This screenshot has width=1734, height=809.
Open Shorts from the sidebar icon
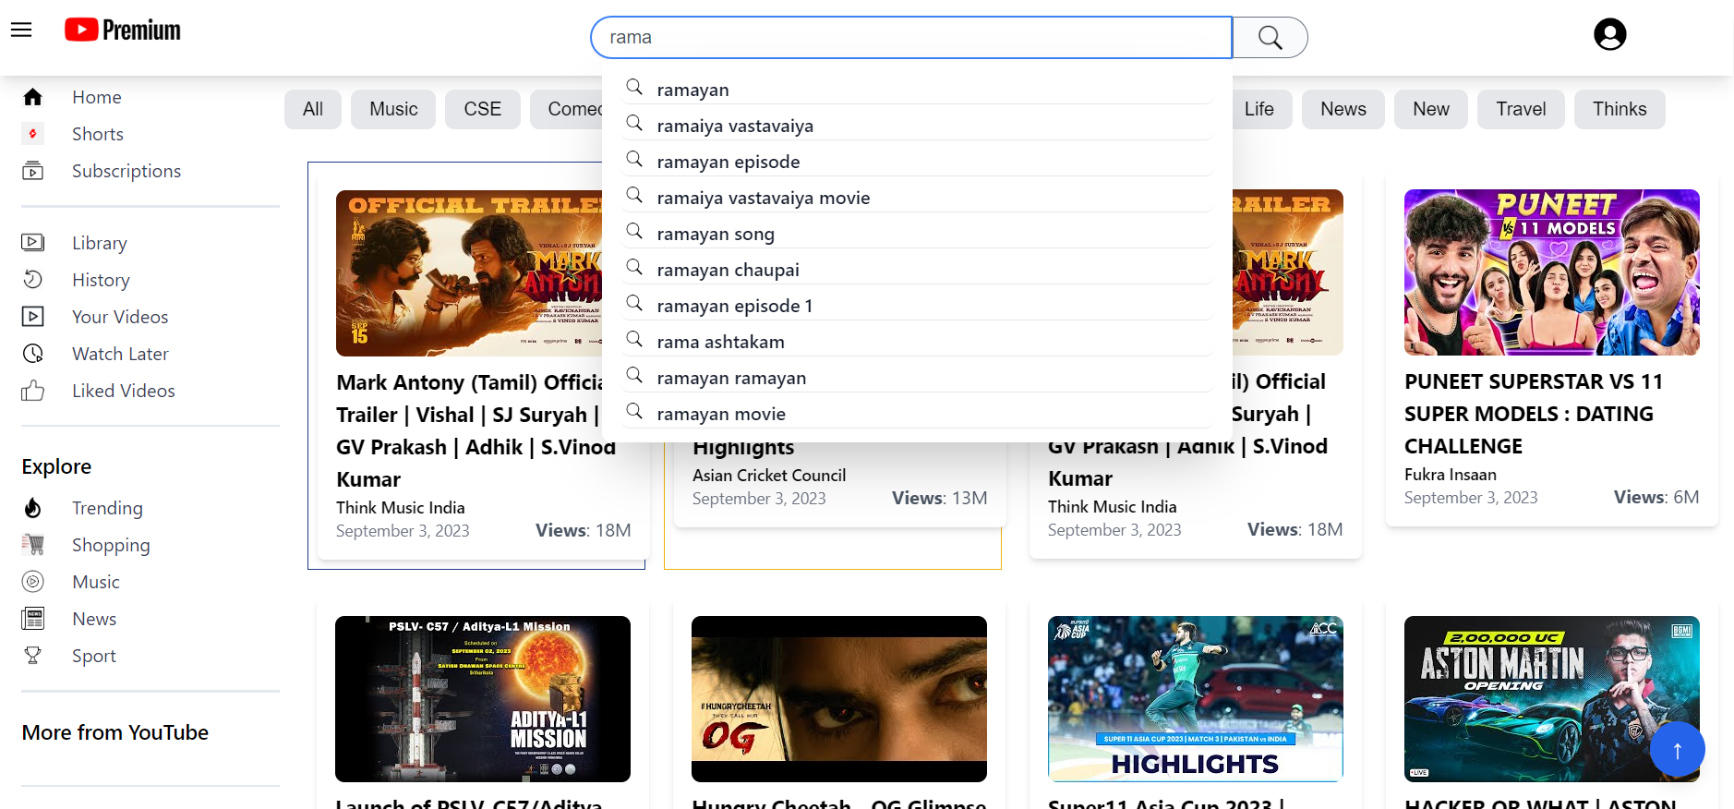coord(33,134)
